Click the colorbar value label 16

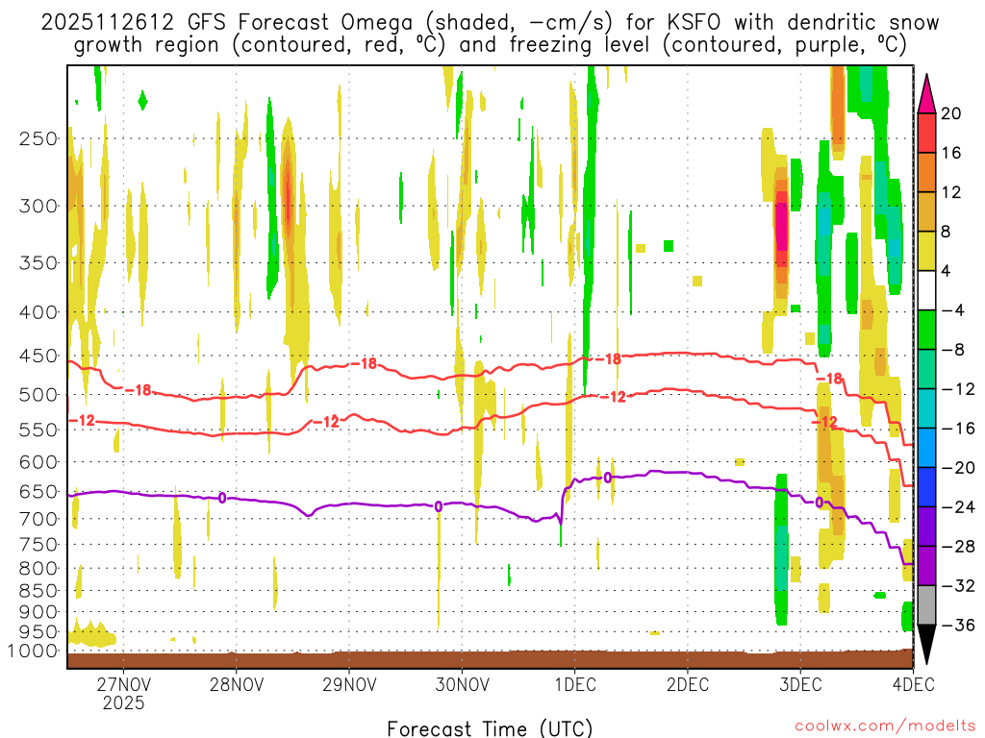point(951,153)
